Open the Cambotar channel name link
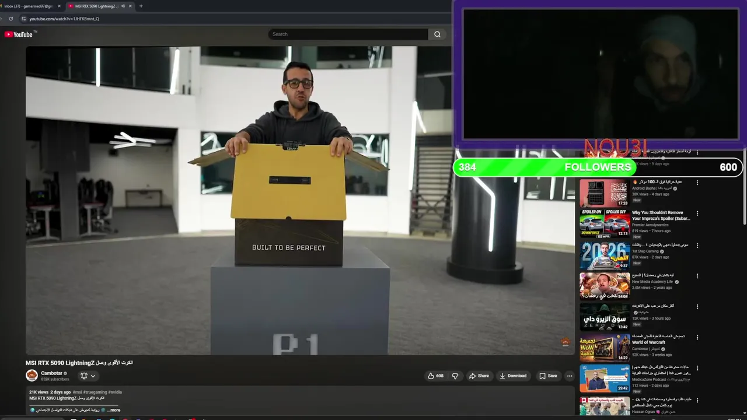 (51, 373)
